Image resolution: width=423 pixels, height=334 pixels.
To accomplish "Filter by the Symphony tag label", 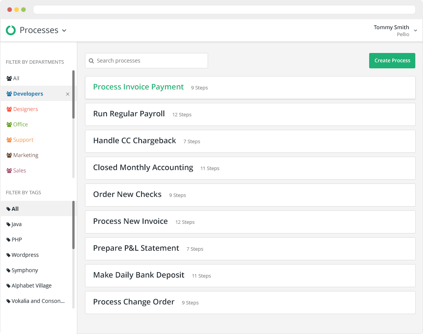I will coord(25,270).
